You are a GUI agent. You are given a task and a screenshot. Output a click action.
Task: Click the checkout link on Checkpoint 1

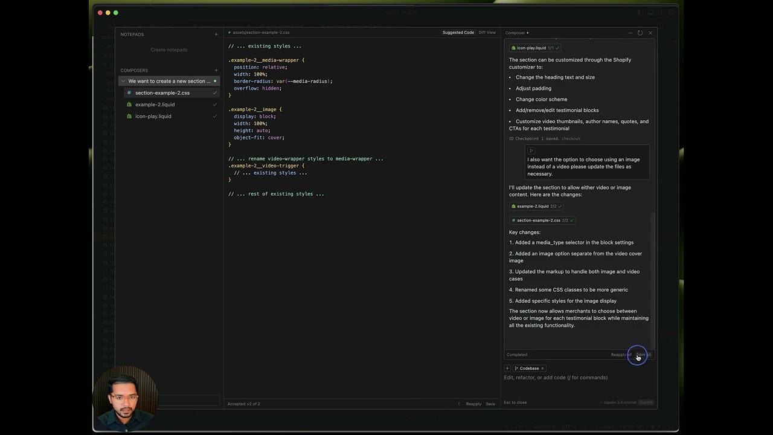coord(571,138)
